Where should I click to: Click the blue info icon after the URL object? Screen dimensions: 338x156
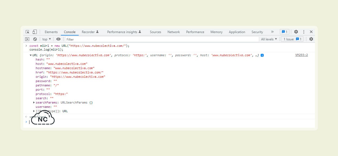click(262, 55)
